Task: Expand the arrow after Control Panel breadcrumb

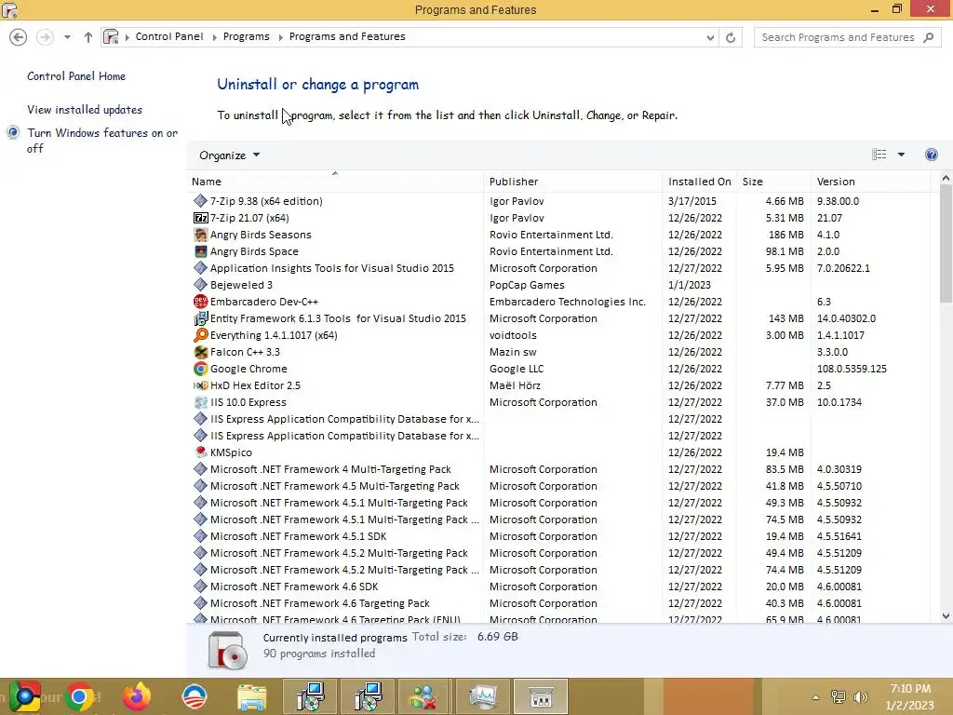Action: (215, 37)
